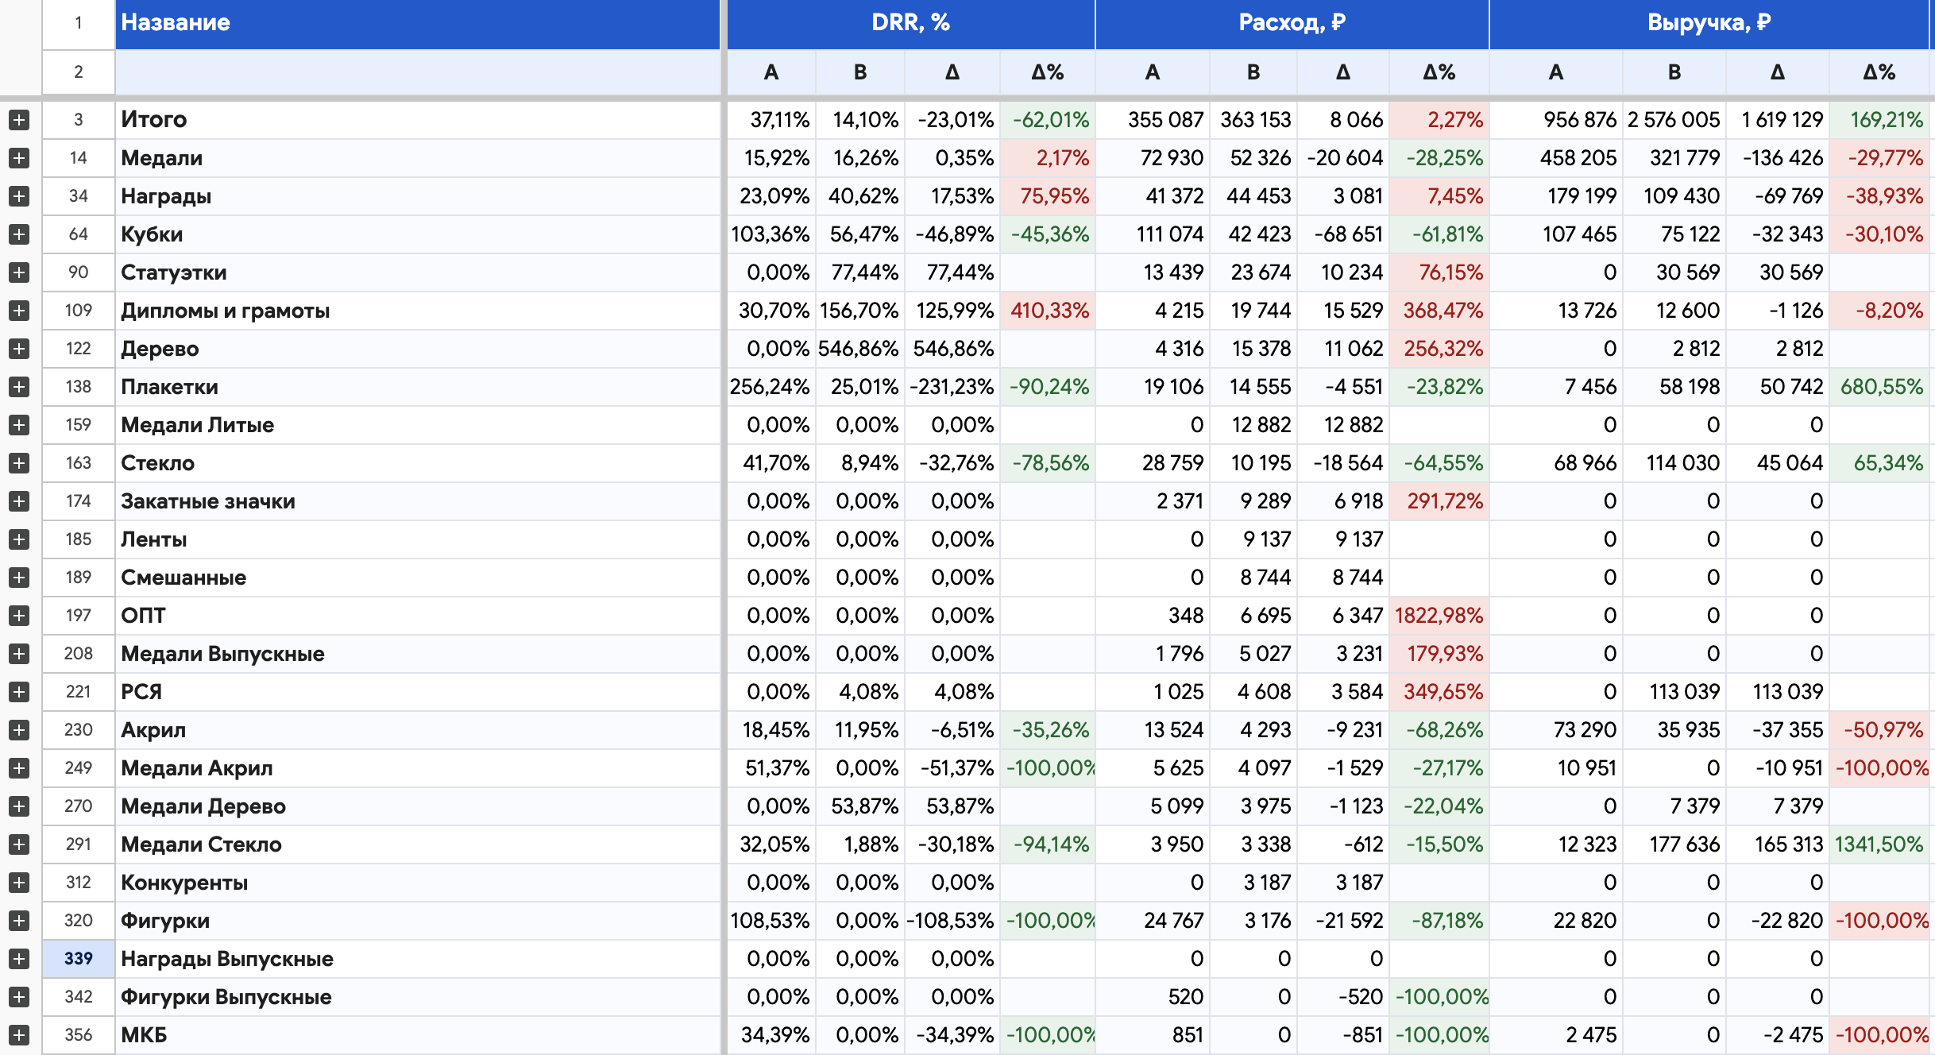This screenshot has height=1055, width=1935.
Task: Click the Выручка, ₽ header cell
Action: click(1709, 23)
